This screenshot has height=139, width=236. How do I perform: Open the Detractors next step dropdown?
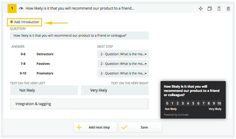(123, 54)
